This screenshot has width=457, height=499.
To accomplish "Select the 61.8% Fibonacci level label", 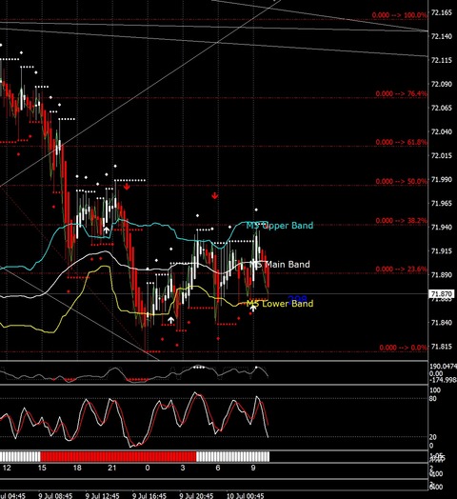I will tap(401, 142).
